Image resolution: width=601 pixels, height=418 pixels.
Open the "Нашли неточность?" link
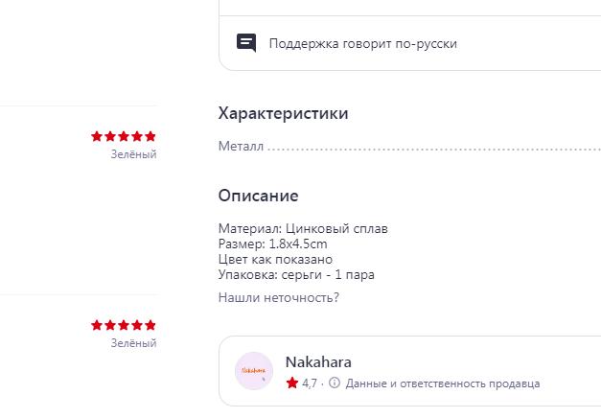click(x=278, y=297)
